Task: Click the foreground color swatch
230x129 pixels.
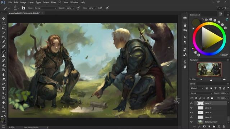Action: coord(3,120)
